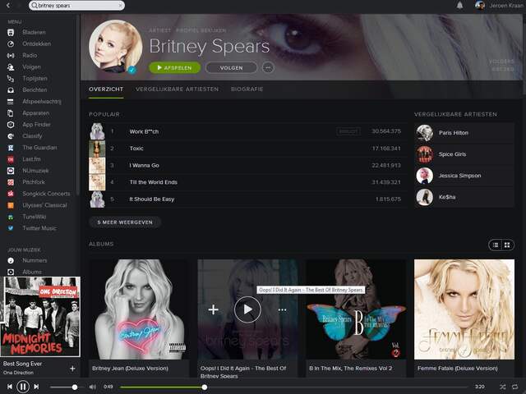Open Ulysses' Classical app

pyautogui.click(x=44, y=205)
